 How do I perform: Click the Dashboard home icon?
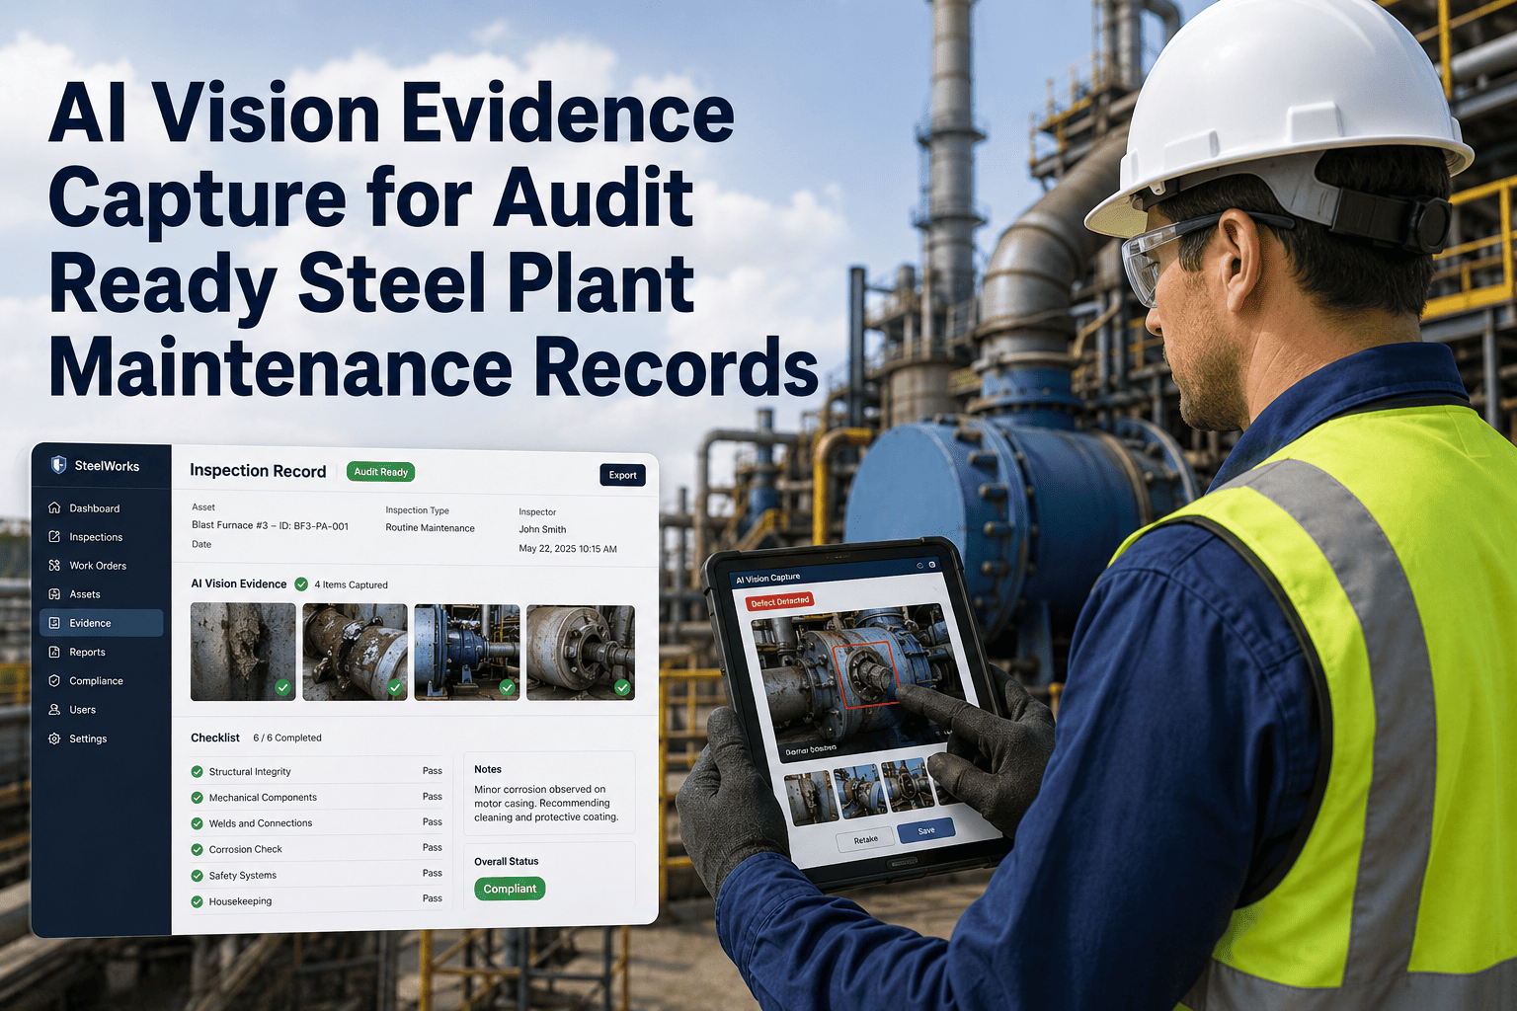point(54,507)
